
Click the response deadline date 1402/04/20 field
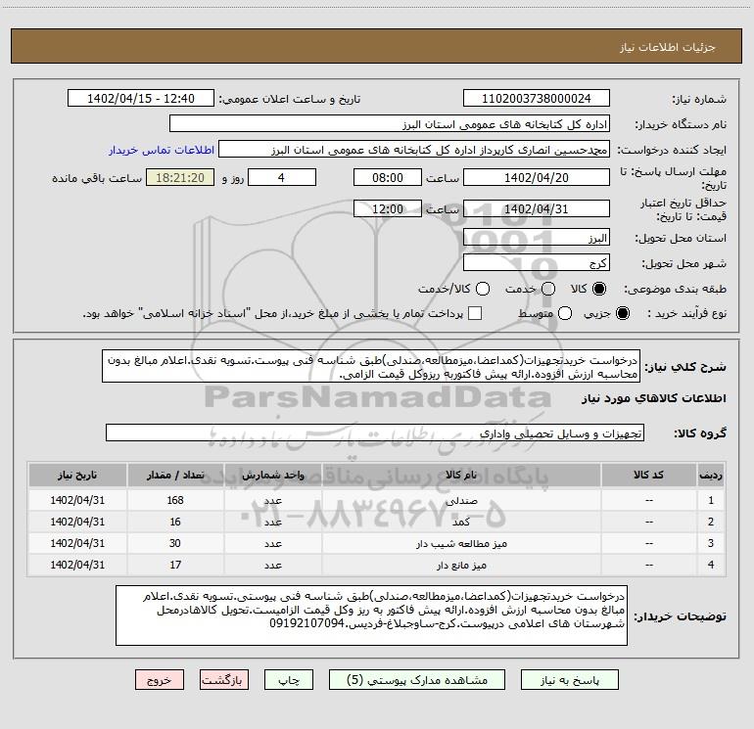click(537, 177)
